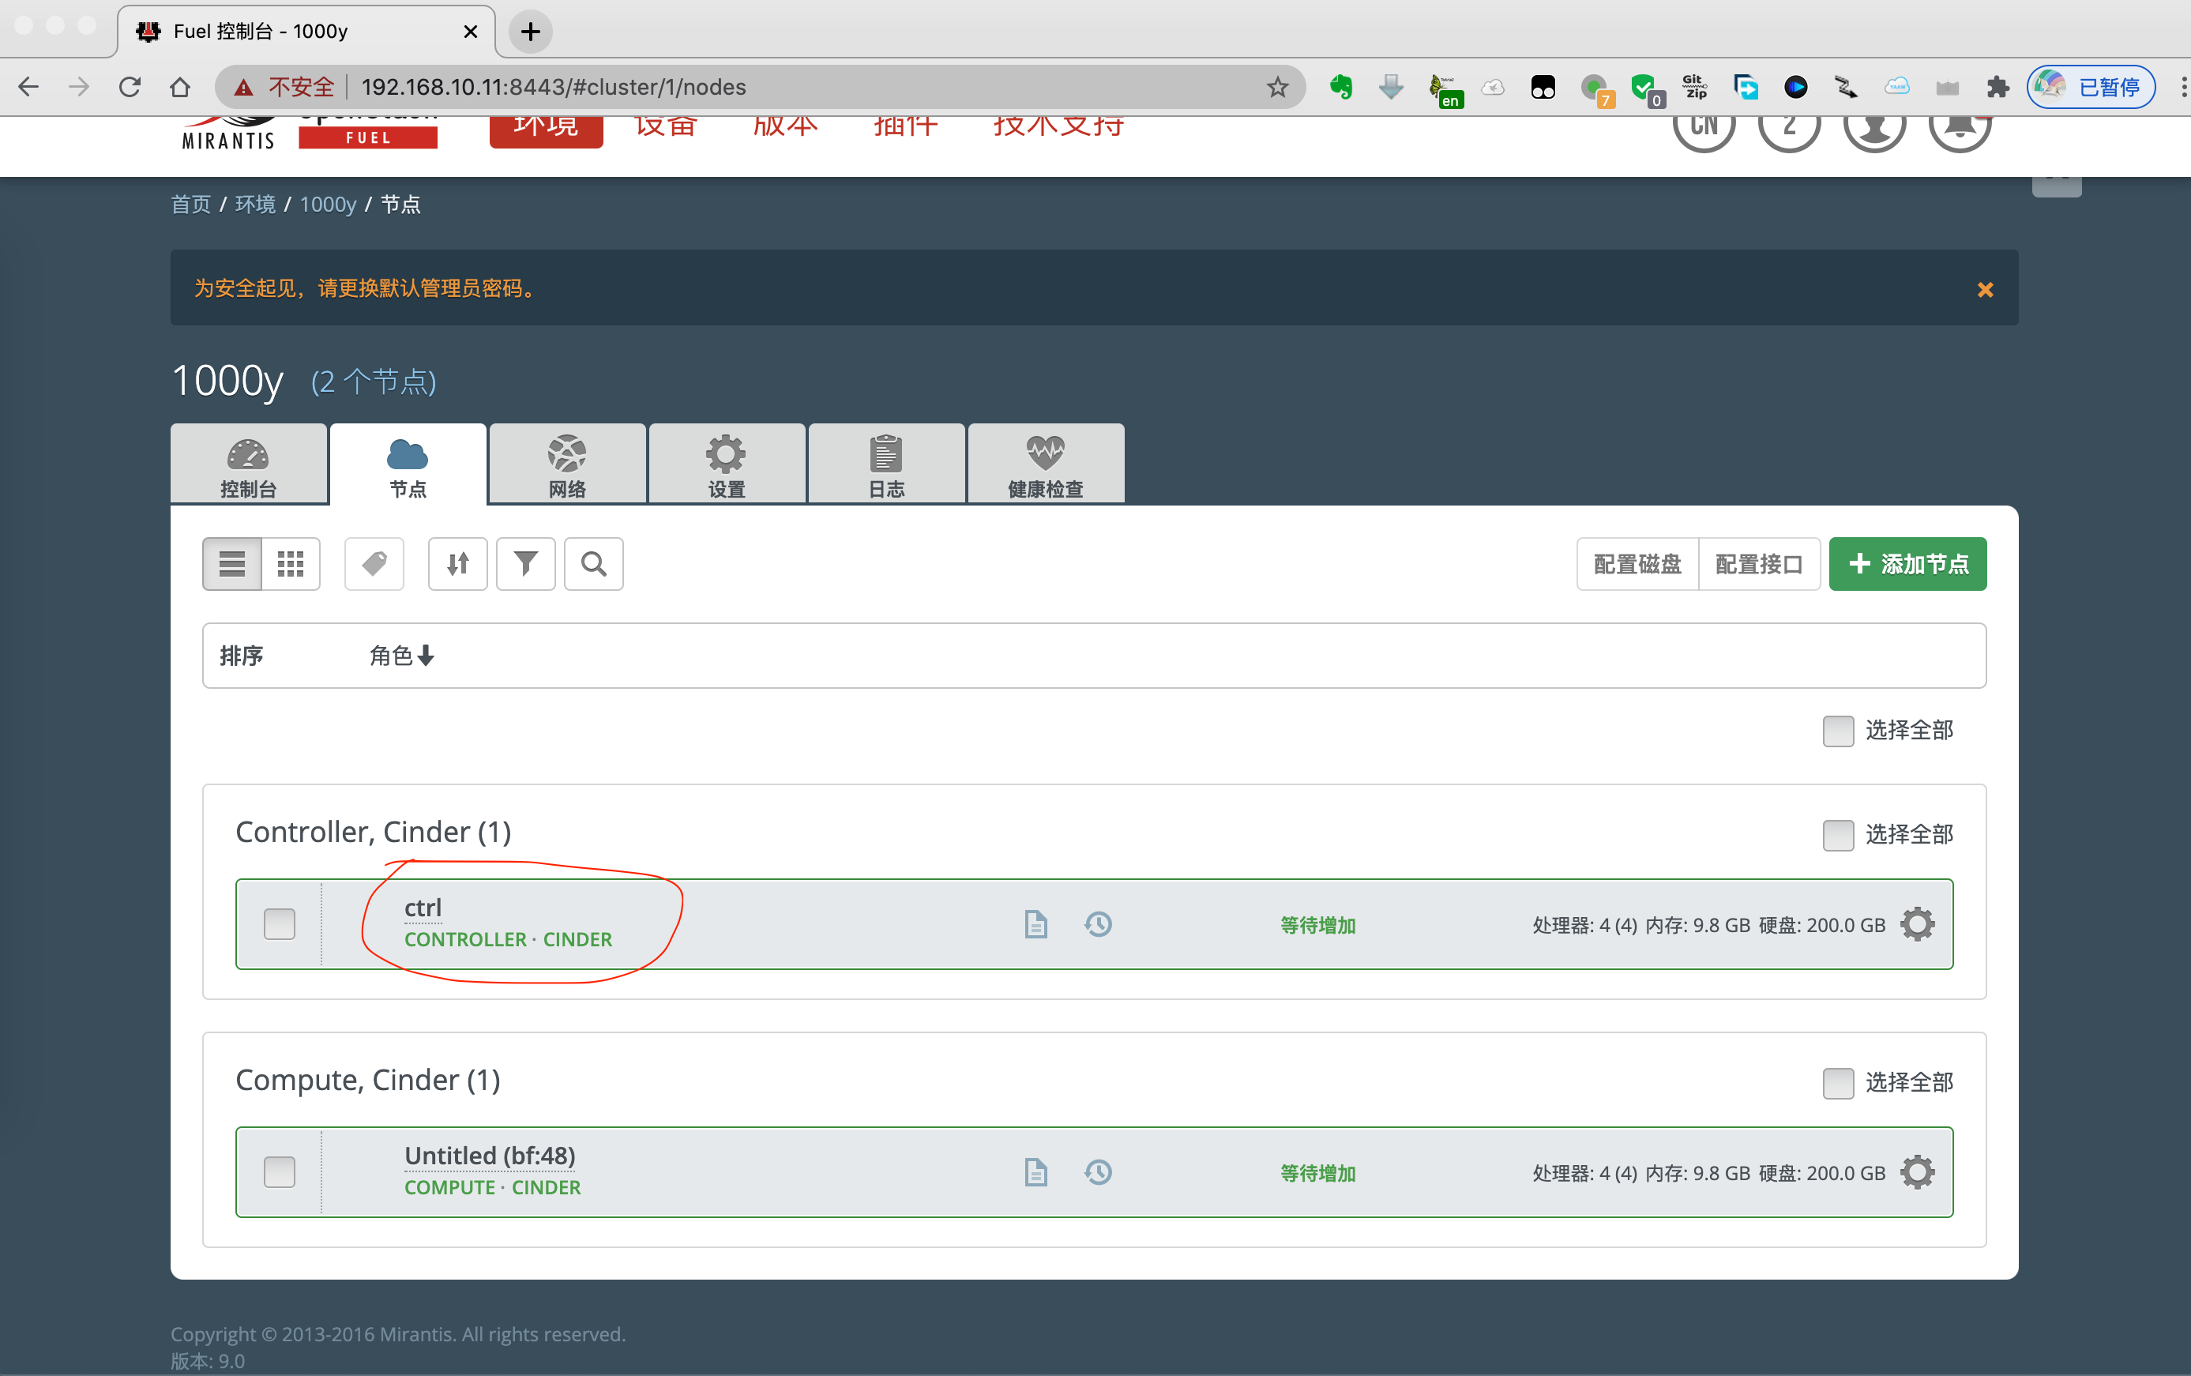The height and width of the screenshot is (1376, 2191).
Task: Open the 已暂停 Chrome profile button
Action: [x=2090, y=88]
